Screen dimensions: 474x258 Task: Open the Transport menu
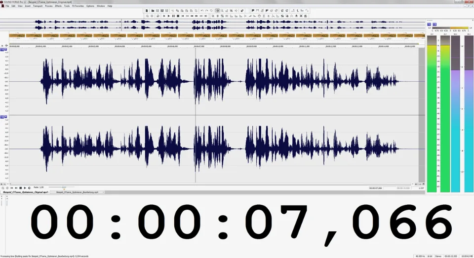pos(38,6)
